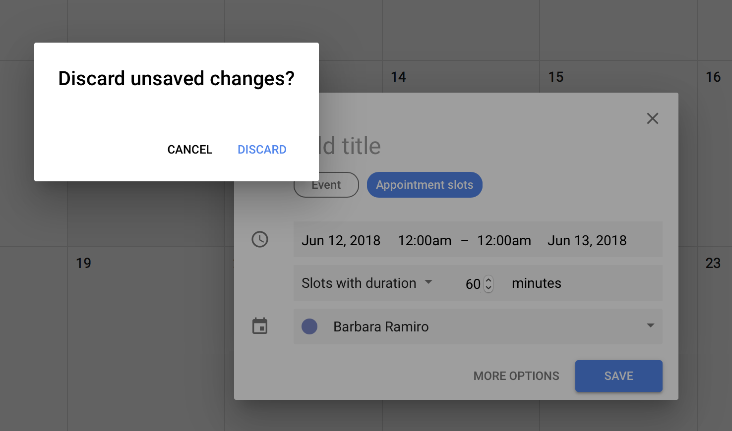Select the Appointment slots tab
Viewport: 732px width, 431px height.
tap(425, 185)
